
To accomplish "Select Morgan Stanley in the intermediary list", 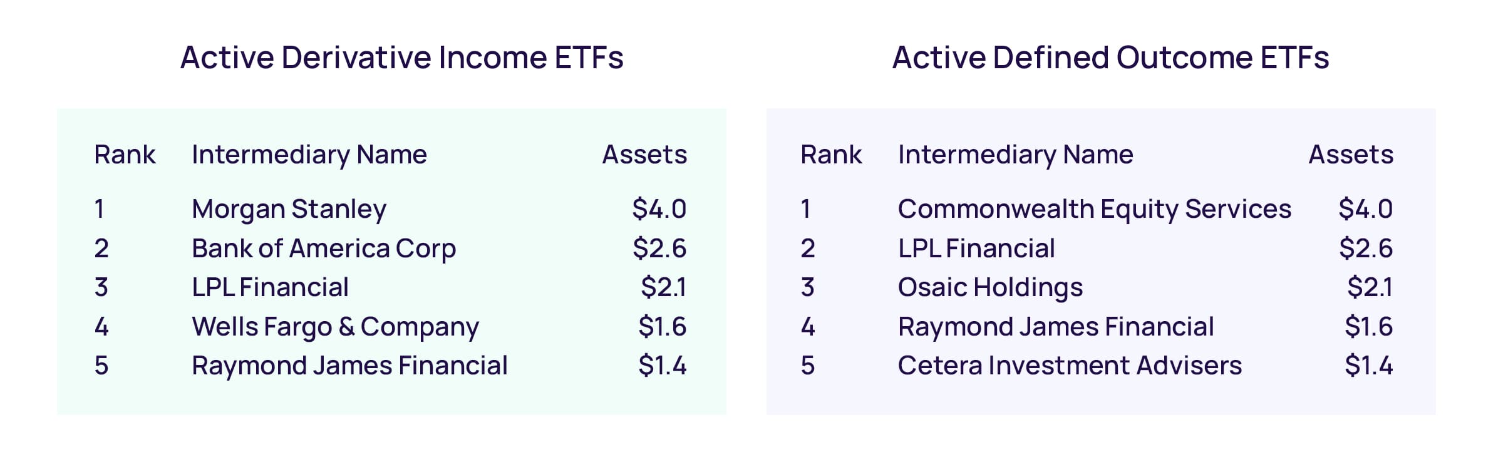I will click(x=289, y=209).
